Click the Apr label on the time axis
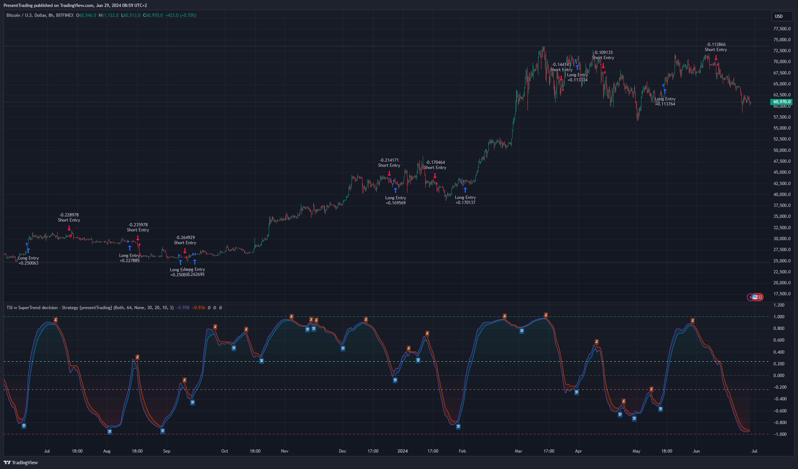The image size is (798, 469). tap(578, 451)
